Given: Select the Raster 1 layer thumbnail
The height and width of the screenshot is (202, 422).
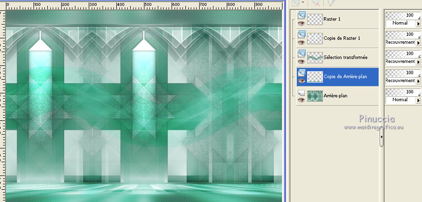Looking at the screenshot, I should tap(315, 19).
